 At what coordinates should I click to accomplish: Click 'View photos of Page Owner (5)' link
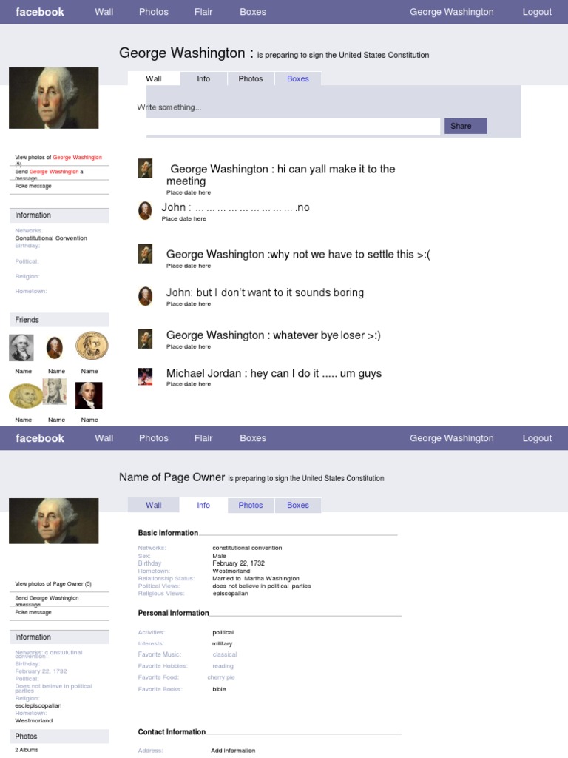click(53, 584)
